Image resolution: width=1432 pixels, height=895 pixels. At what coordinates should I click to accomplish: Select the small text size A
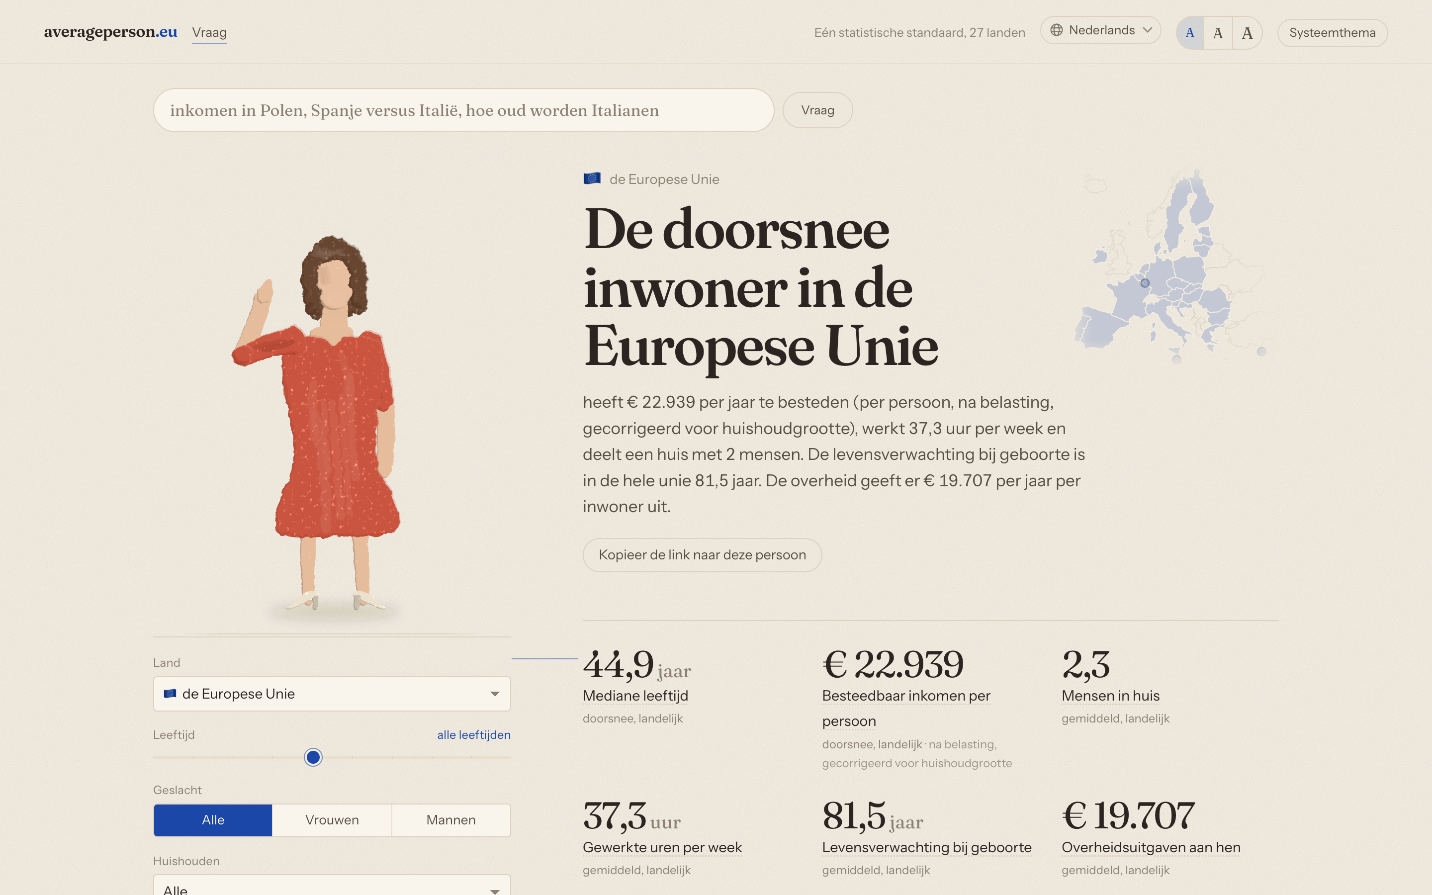coord(1190,32)
